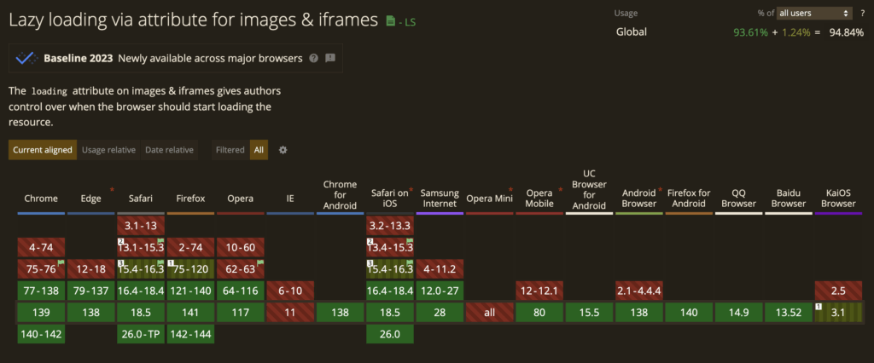The width and height of the screenshot is (874, 363).
Task: Click the KaiOS Browser column header
Action: pyautogui.click(x=838, y=199)
